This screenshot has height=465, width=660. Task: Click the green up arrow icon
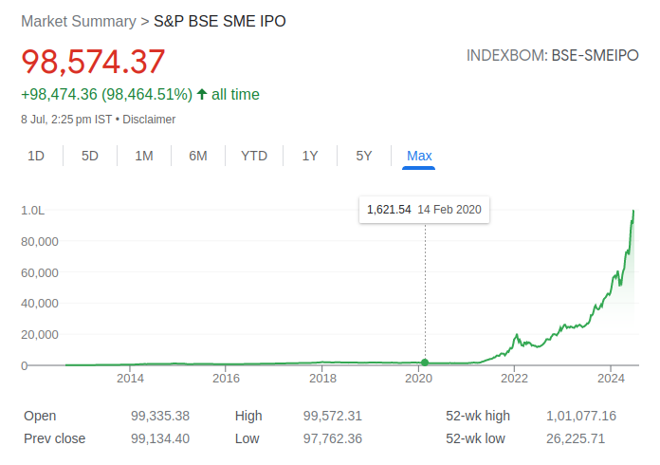click(202, 94)
